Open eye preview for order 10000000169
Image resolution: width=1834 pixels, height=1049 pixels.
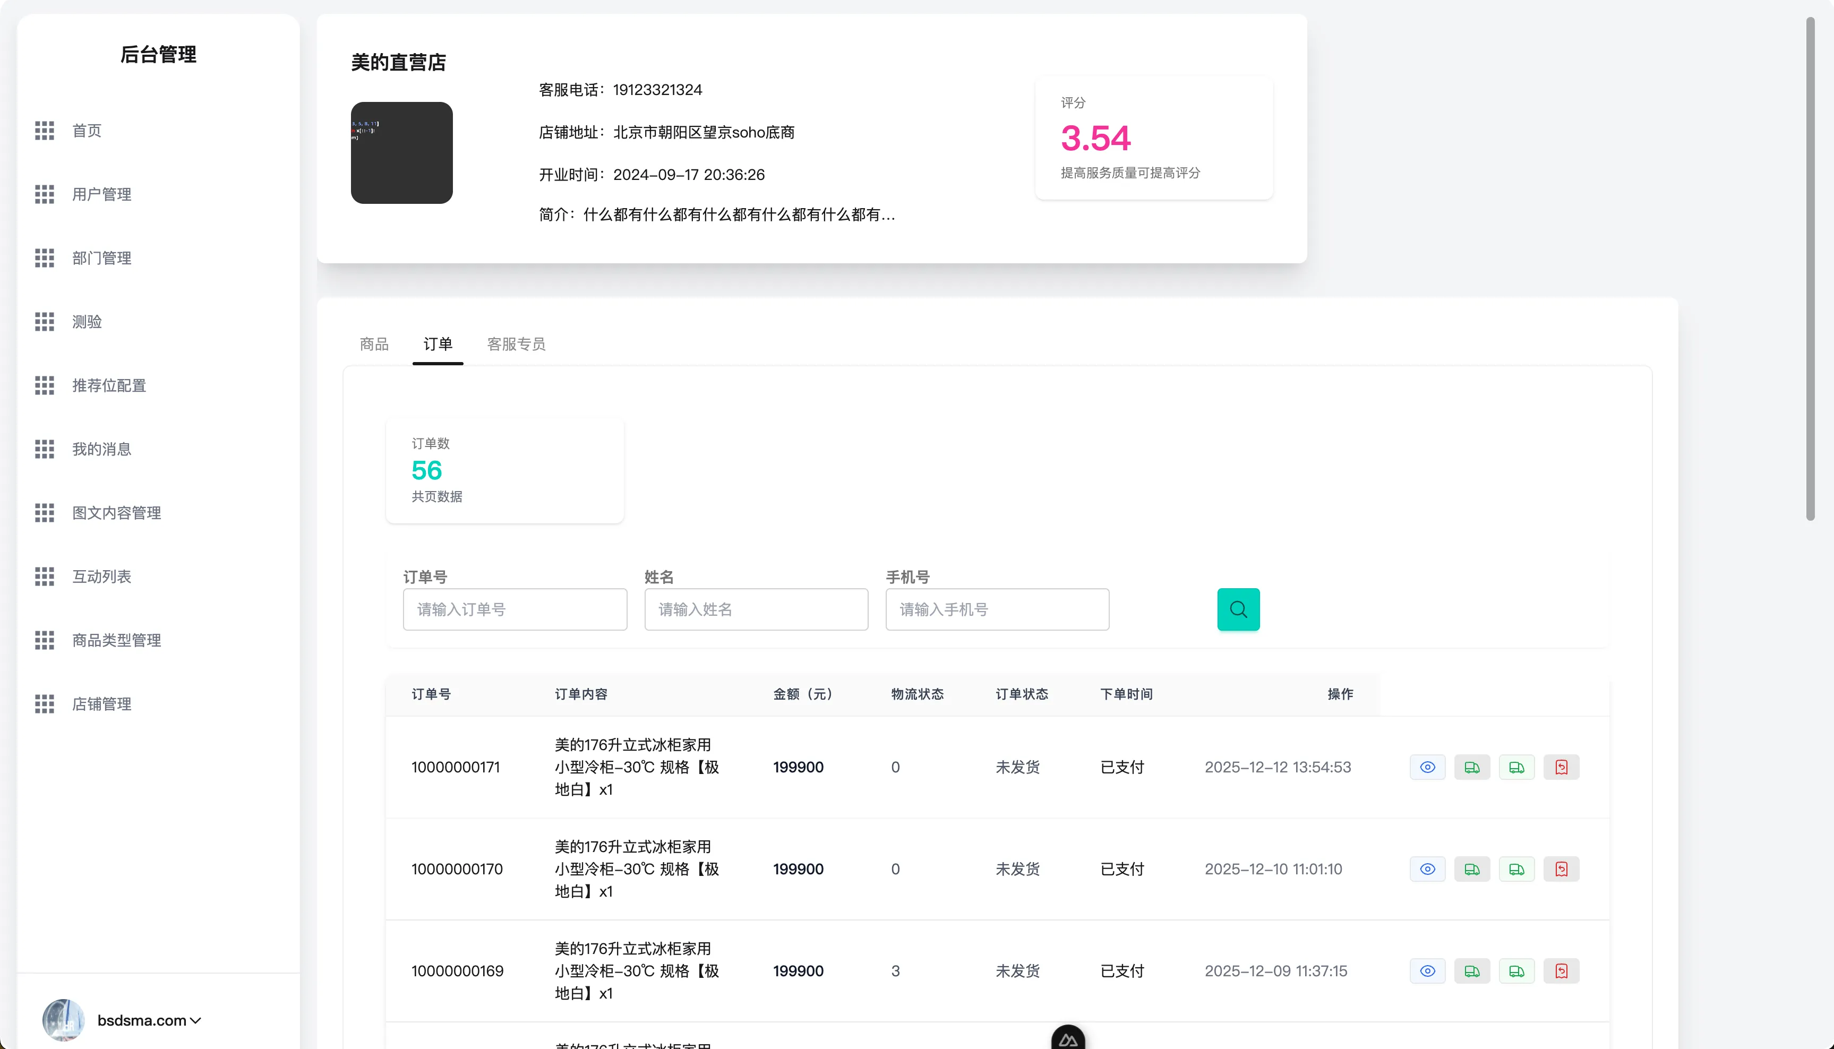click(1428, 970)
